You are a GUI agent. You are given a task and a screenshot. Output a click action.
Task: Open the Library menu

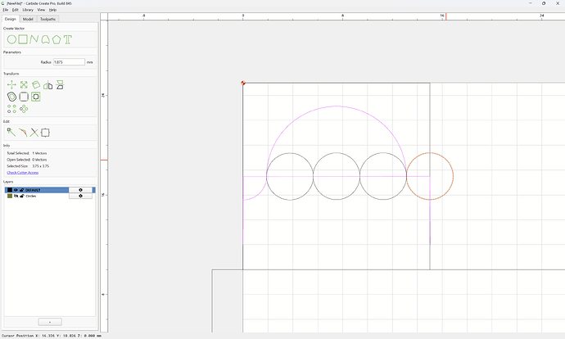(x=28, y=10)
